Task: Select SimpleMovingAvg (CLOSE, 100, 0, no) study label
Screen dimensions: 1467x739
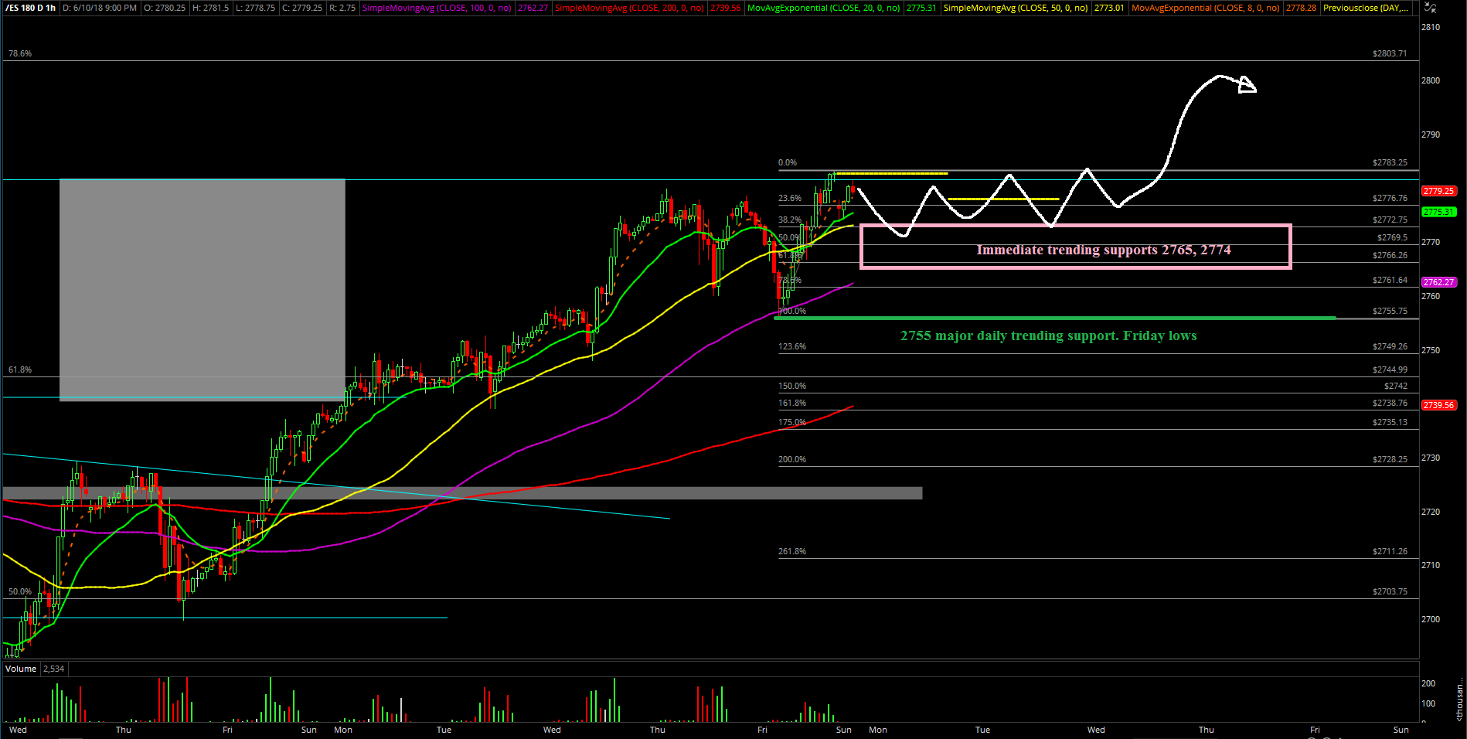Action: pos(437,8)
